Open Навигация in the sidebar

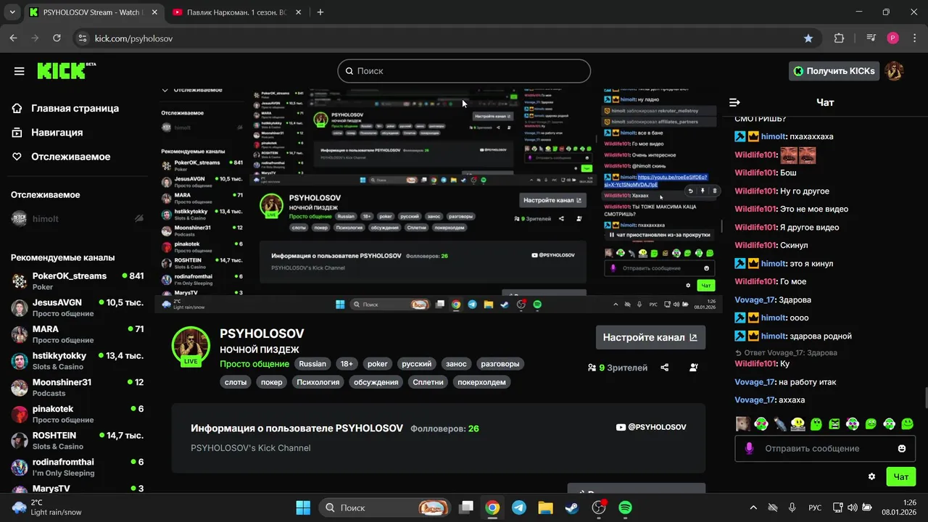click(x=47, y=133)
